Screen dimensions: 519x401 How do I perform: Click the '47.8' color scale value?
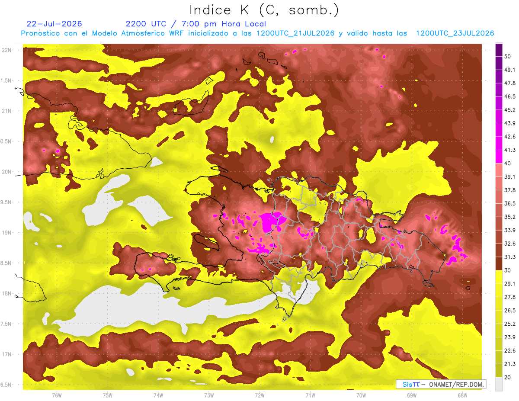click(511, 83)
